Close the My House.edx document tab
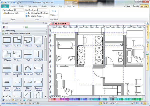 click(68, 24)
